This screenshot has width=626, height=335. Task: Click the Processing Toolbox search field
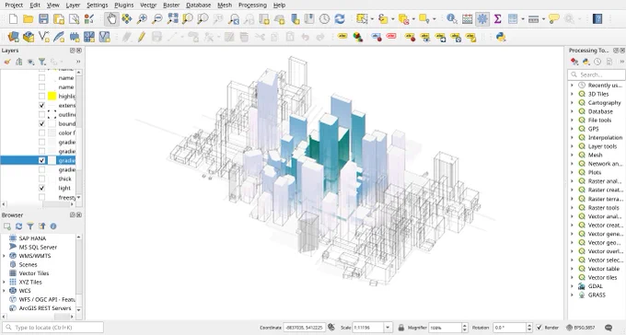pyautogui.click(x=597, y=75)
